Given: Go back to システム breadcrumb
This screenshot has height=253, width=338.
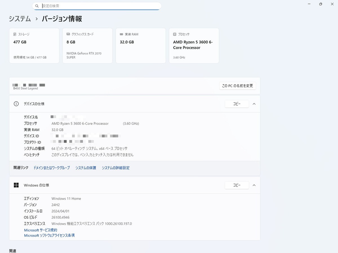Looking at the screenshot, I should pyautogui.click(x=20, y=19).
